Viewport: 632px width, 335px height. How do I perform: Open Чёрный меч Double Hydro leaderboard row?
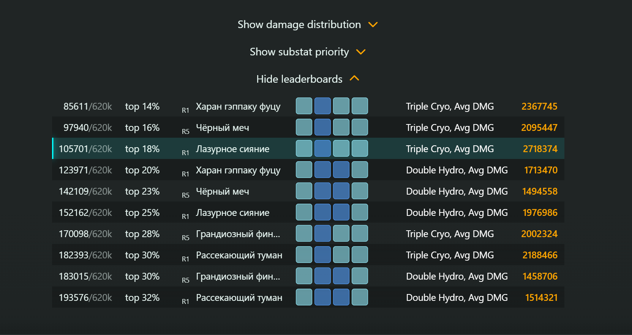[308, 191]
